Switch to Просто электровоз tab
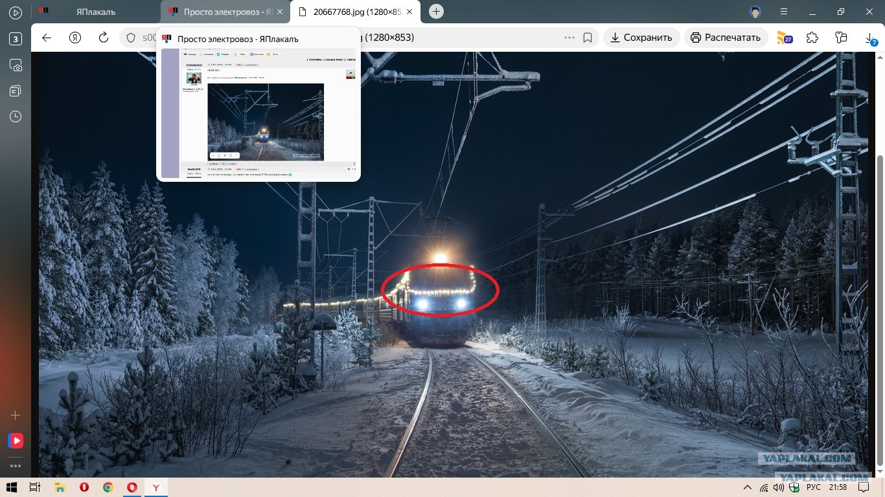Screen dimensions: 885x497 pos(225,12)
